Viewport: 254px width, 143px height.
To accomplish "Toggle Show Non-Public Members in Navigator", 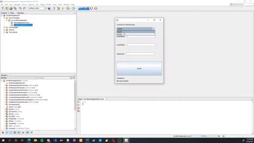I will pos(15,132).
